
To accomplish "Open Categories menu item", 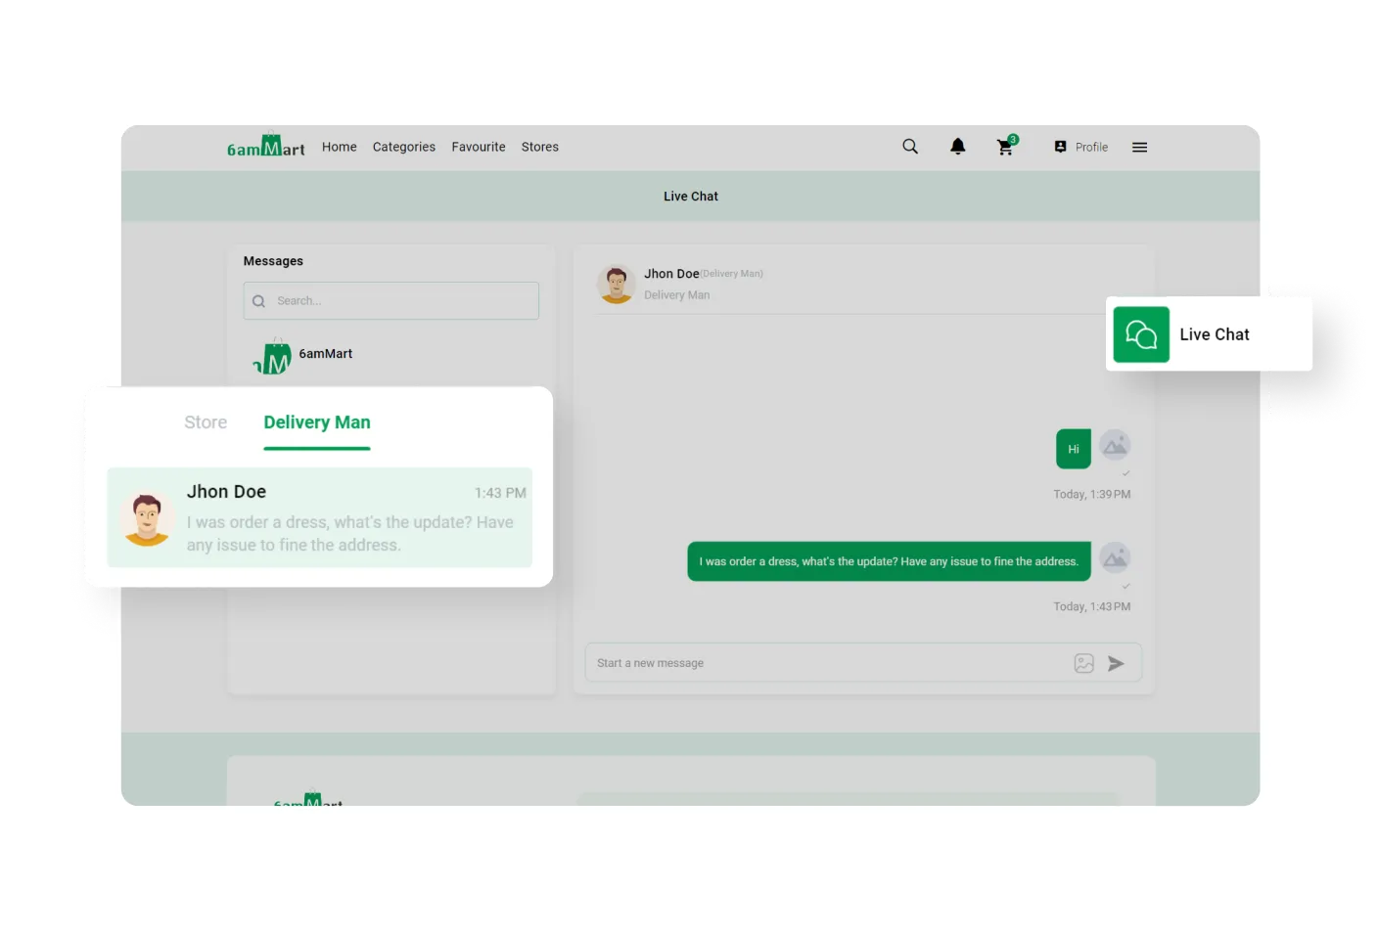I will [403, 147].
